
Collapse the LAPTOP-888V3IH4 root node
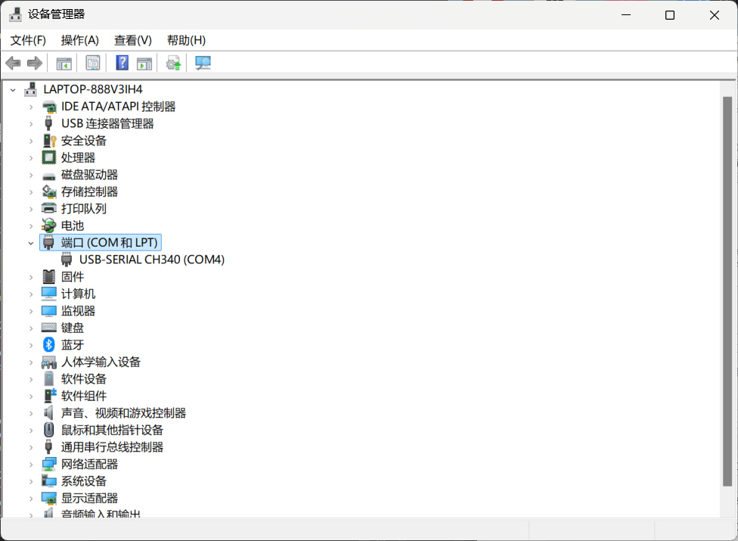[13, 89]
